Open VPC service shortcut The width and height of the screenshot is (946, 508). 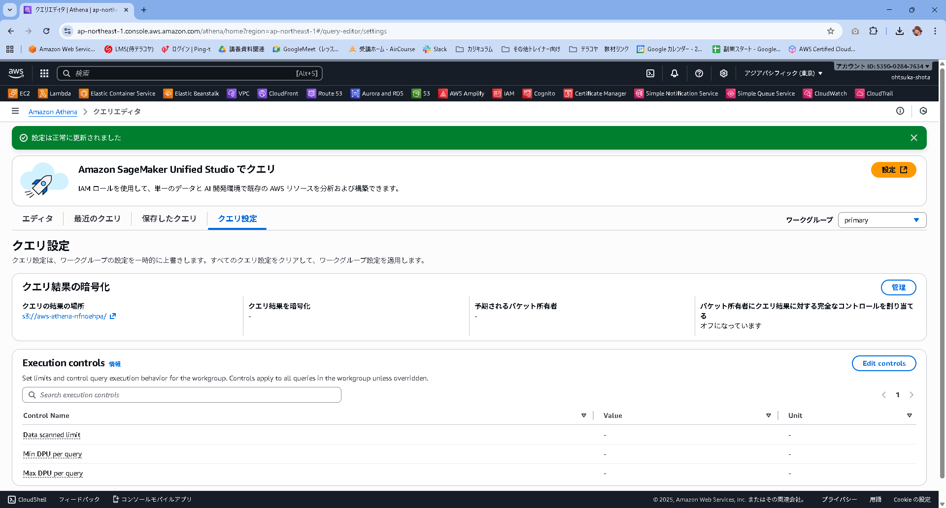point(238,94)
